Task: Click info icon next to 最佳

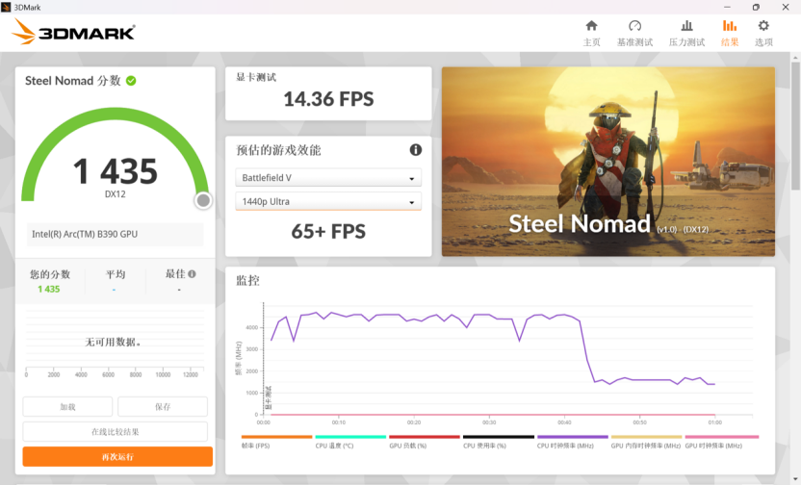Action: [x=193, y=274]
